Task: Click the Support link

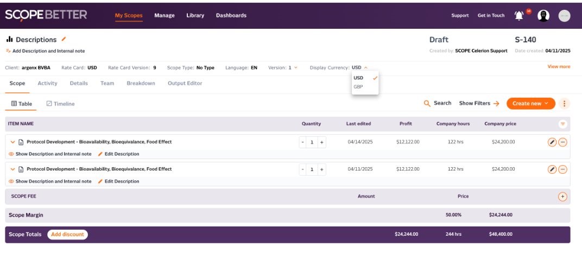Action: (x=460, y=16)
